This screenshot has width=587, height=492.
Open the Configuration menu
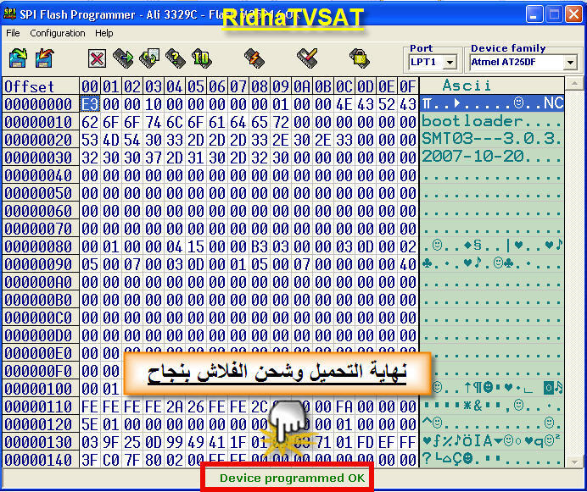[58, 33]
